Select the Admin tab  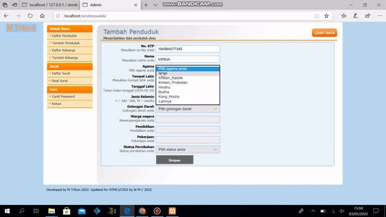pyautogui.click(x=110, y=5)
